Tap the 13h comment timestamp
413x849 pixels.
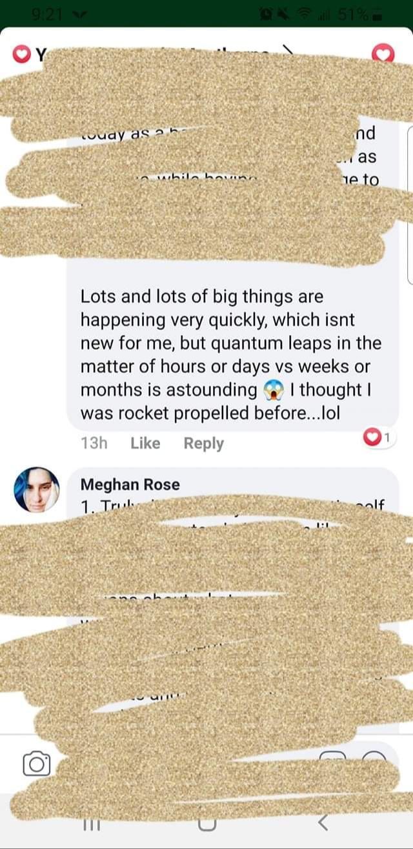[x=94, y=444]
